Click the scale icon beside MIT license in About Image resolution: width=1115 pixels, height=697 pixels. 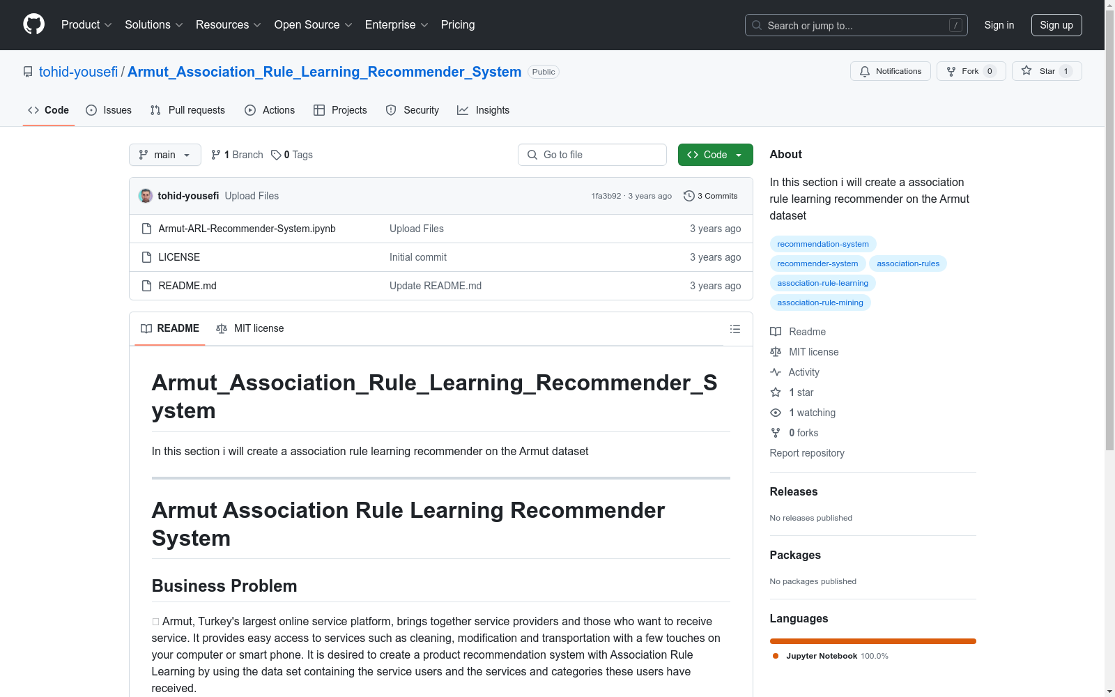click(776, 352)
